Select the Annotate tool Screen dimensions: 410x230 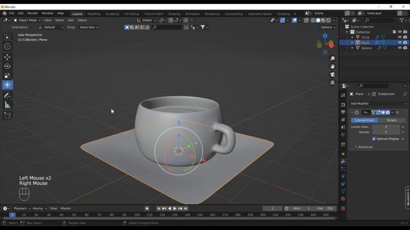pyautogui.click(x=7, y=95)
